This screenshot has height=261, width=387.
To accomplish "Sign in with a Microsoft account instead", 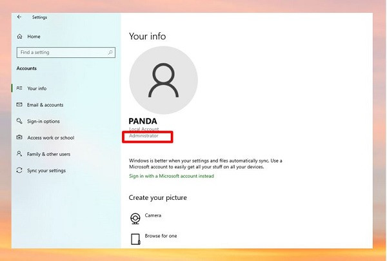I will pos(172,176).
